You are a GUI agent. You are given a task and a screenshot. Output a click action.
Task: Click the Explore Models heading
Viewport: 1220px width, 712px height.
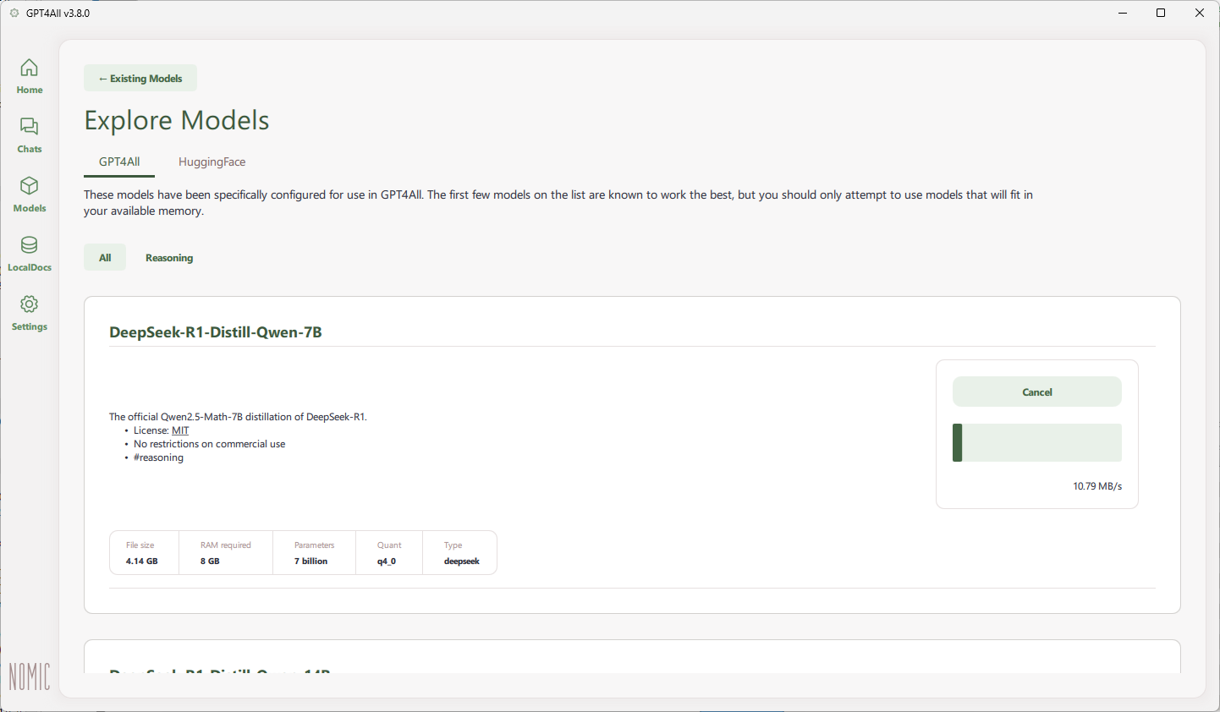[177, 120]
